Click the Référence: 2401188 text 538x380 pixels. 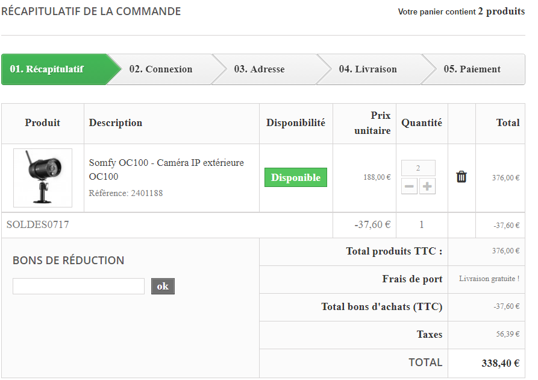pos(126,194)
